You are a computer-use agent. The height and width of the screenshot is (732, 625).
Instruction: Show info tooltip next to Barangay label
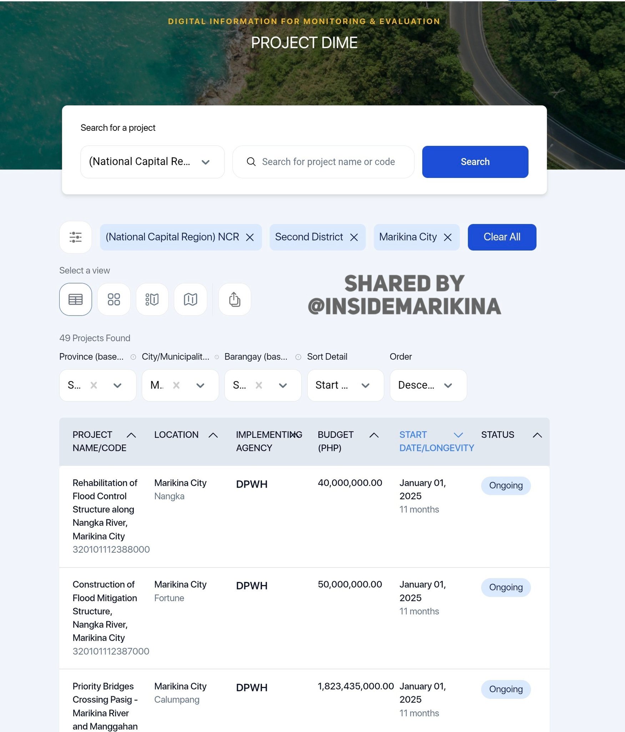[x=298, y=357]
